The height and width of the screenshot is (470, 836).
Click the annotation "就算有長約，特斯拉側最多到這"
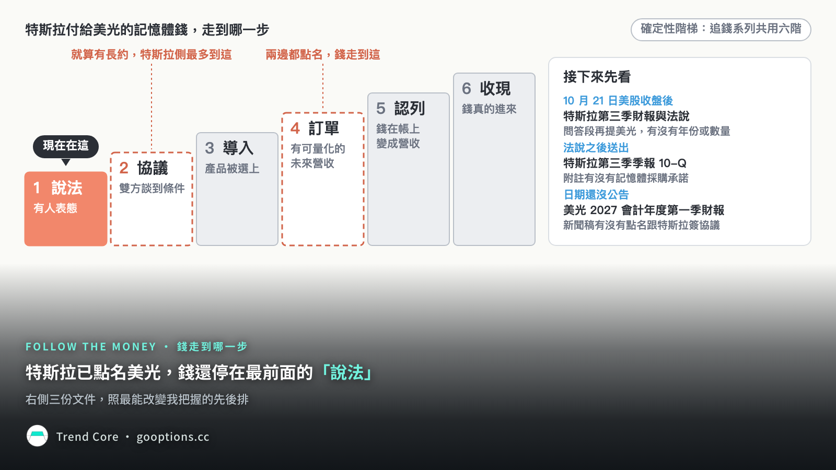(152, 55)
